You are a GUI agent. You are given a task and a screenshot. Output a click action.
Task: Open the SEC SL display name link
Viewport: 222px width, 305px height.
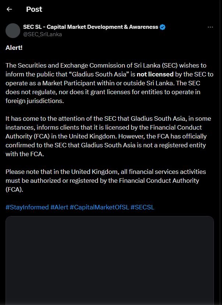coord(91,27)
